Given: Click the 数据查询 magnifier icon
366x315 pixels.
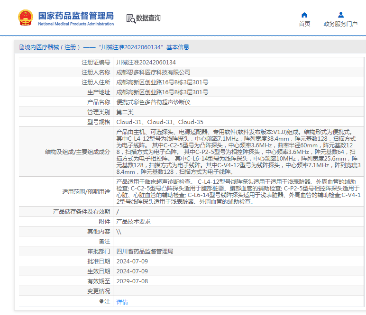Looking at the screenshot, I should (131, 18).
